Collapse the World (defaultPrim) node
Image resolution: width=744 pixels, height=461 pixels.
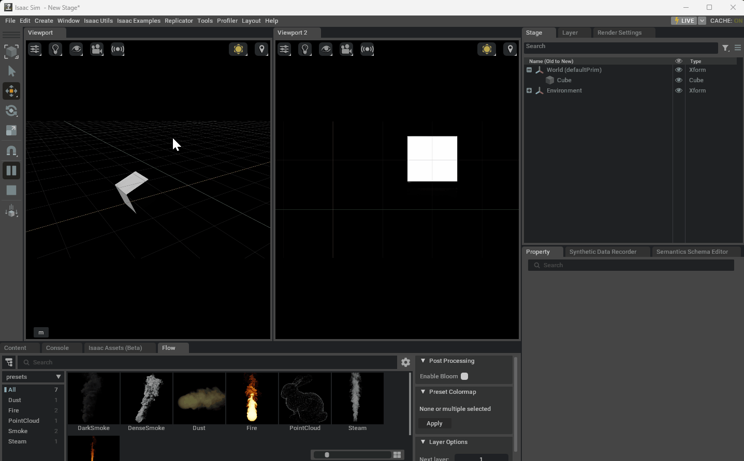[x=529, y=70]
